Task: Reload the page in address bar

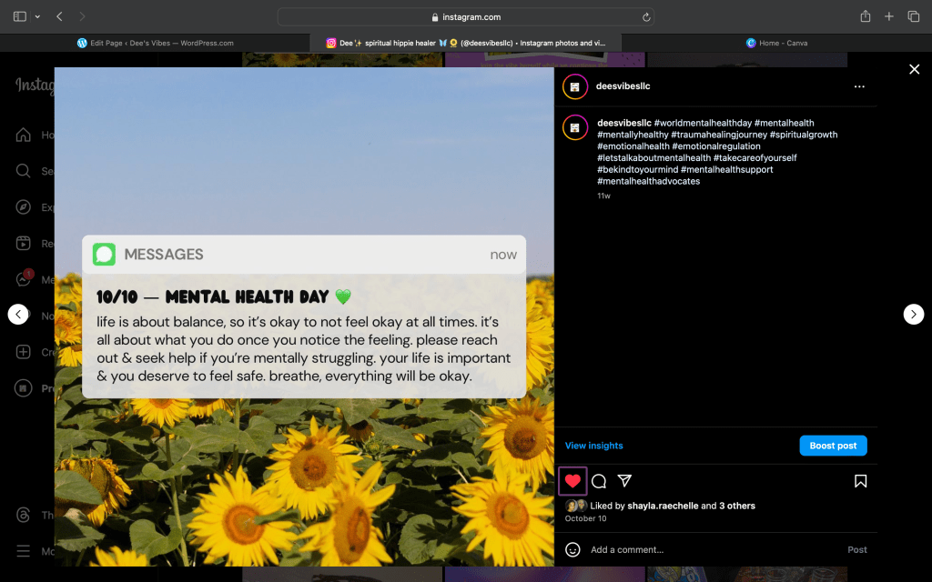Action: click(x=645, y=16)
